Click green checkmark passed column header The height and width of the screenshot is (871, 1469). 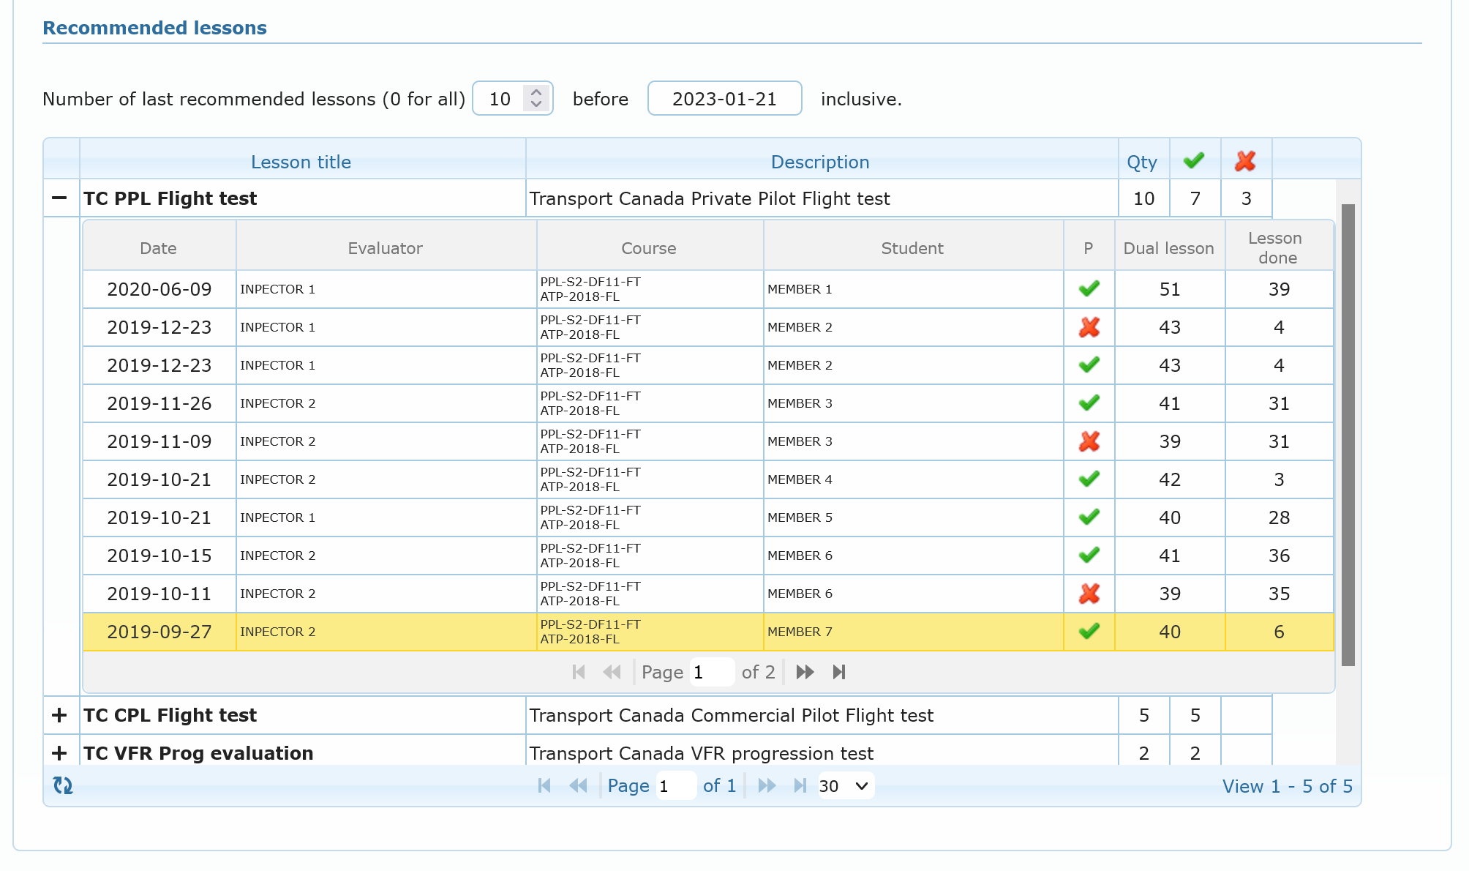point(1194,161)
